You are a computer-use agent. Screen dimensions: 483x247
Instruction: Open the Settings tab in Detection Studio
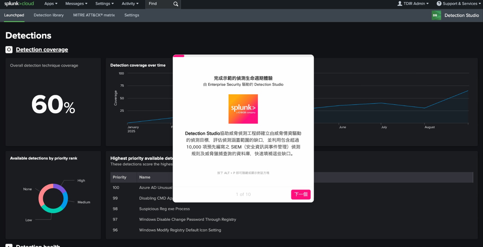[x=132, y=15]
